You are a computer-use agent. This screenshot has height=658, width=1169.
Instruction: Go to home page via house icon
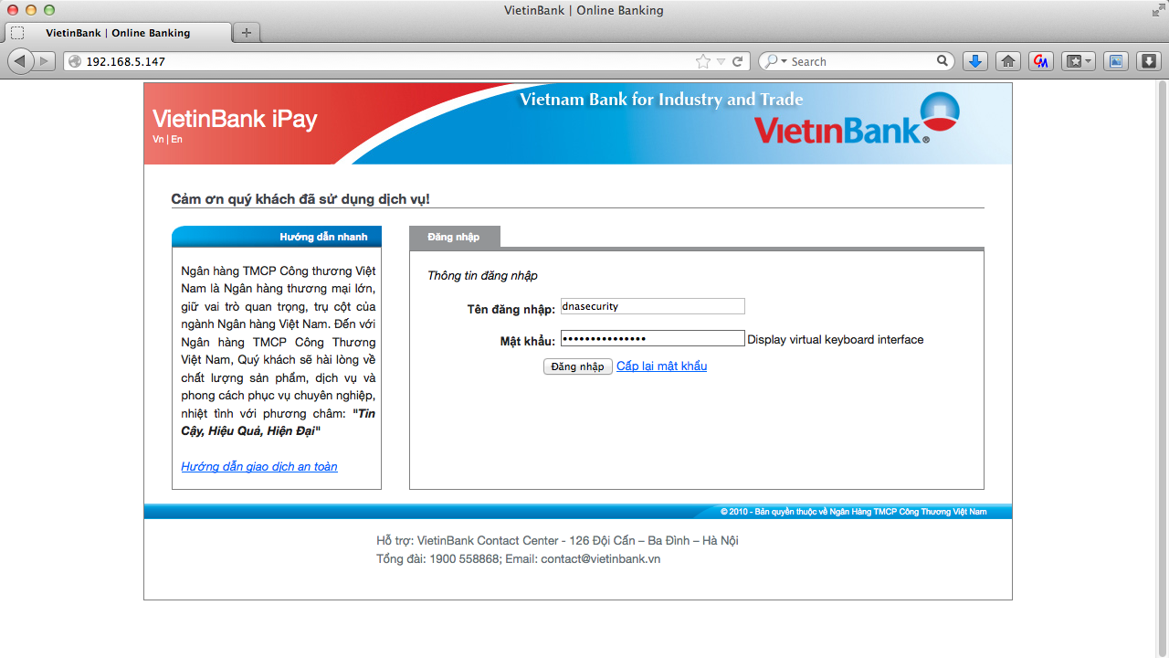[1007, 61]
